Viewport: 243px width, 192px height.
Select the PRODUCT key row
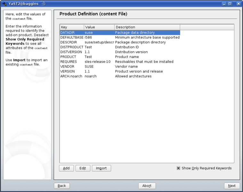coord(120,57)
